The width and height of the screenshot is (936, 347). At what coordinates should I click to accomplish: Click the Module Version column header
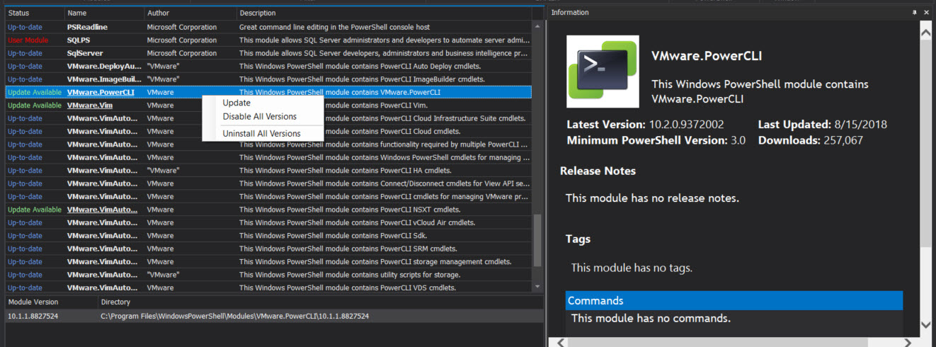52,302
